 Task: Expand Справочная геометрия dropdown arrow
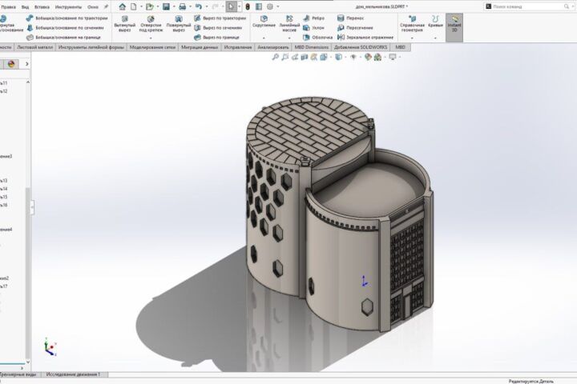412,38
